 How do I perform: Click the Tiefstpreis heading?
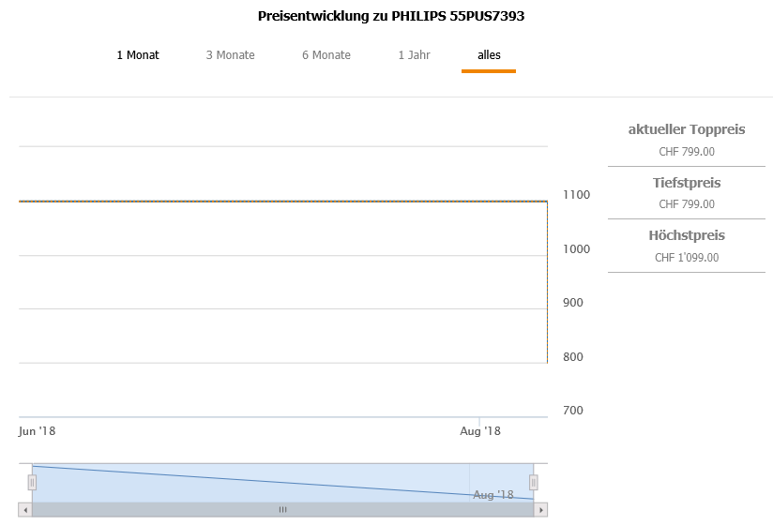(x=687, y=183)
